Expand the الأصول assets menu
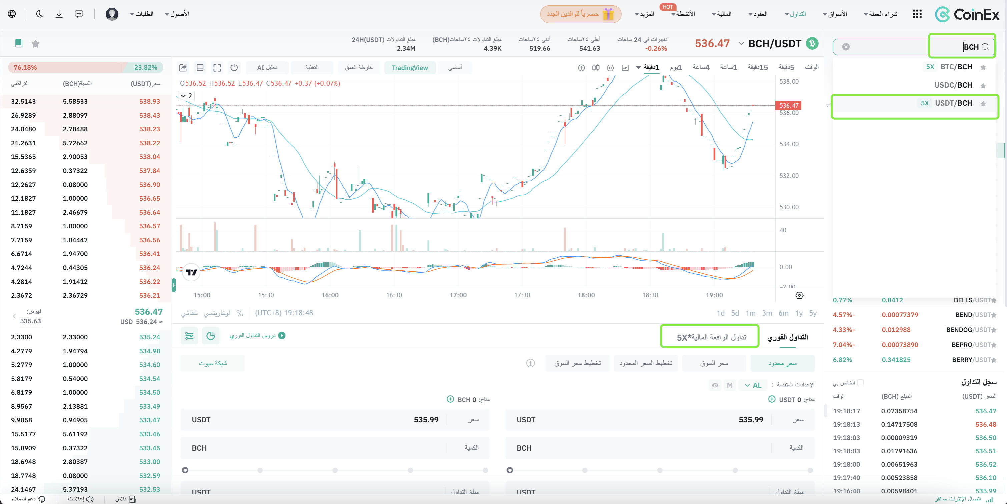The height and width of the screenshot is (504, 1007). [177, 14]
